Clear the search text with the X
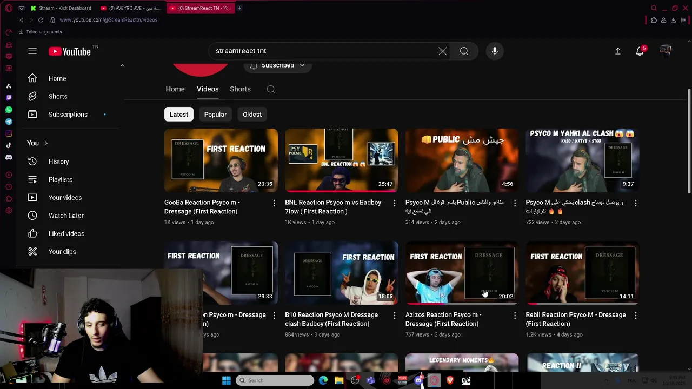Screen dimensions: 692x389 [x=442, y=51]
